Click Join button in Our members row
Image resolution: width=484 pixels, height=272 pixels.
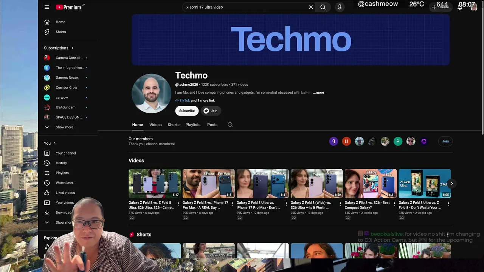click(445, 141)
